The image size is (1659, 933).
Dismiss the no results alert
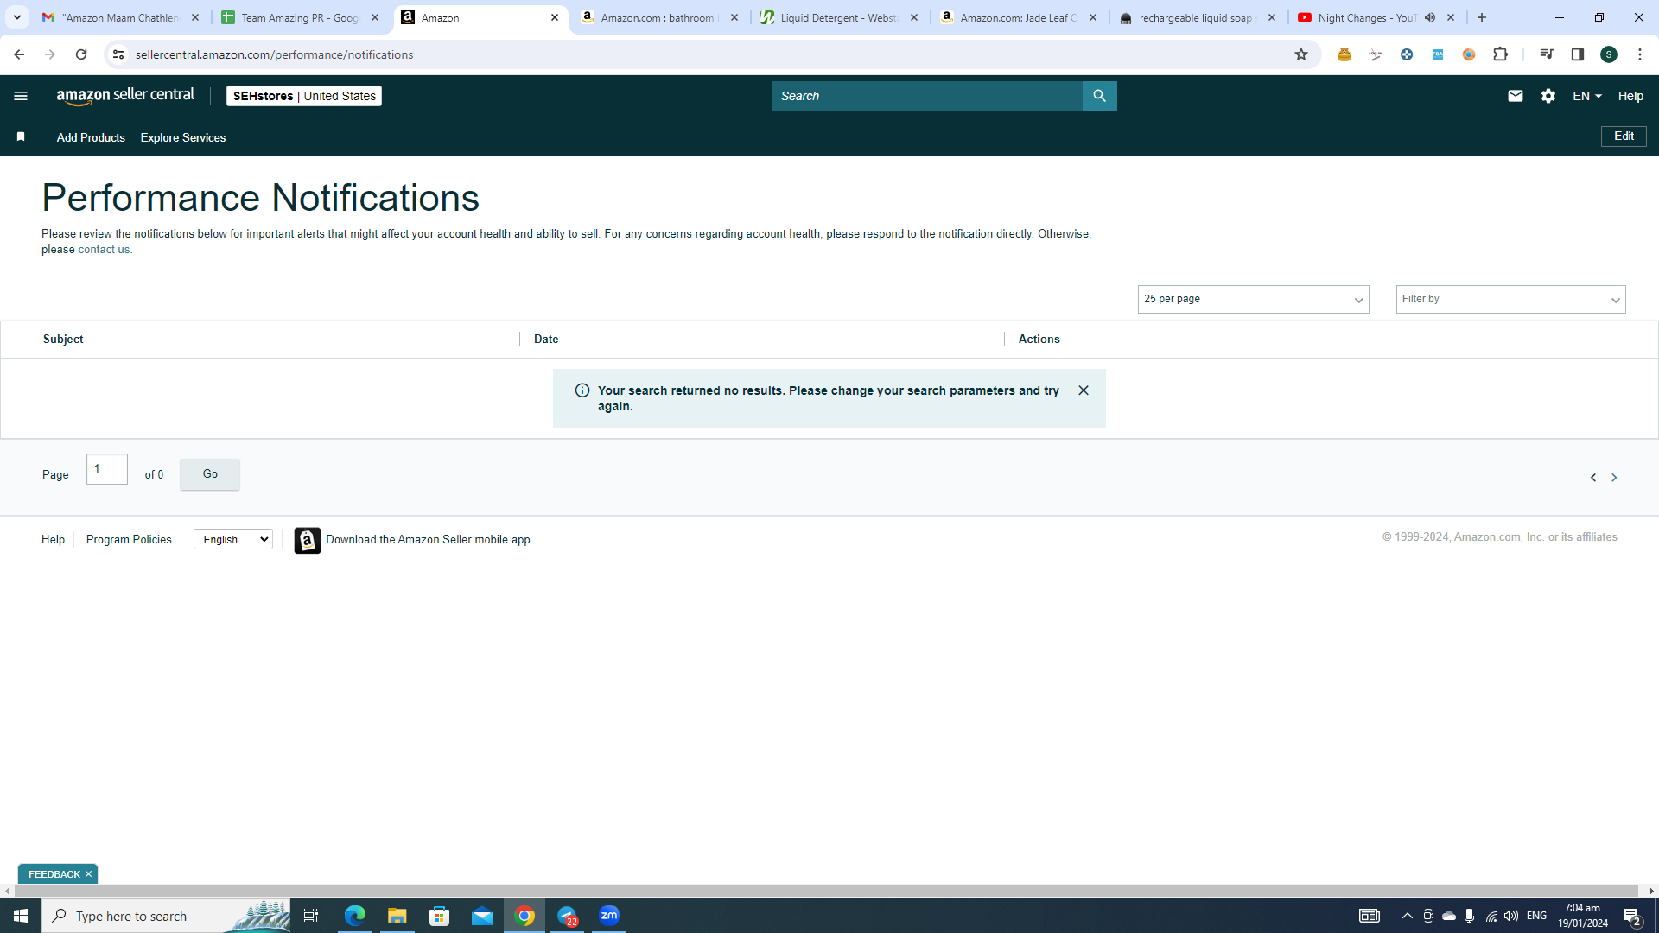tap(1084, 390)
